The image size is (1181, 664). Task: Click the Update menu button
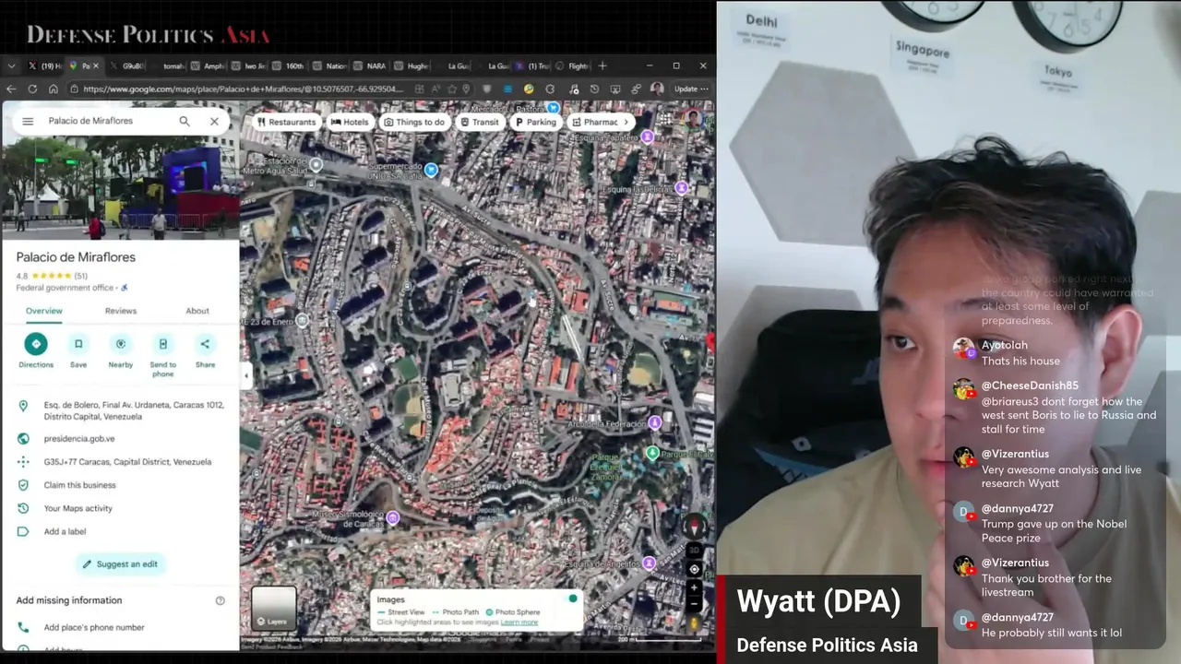(691, 89)
